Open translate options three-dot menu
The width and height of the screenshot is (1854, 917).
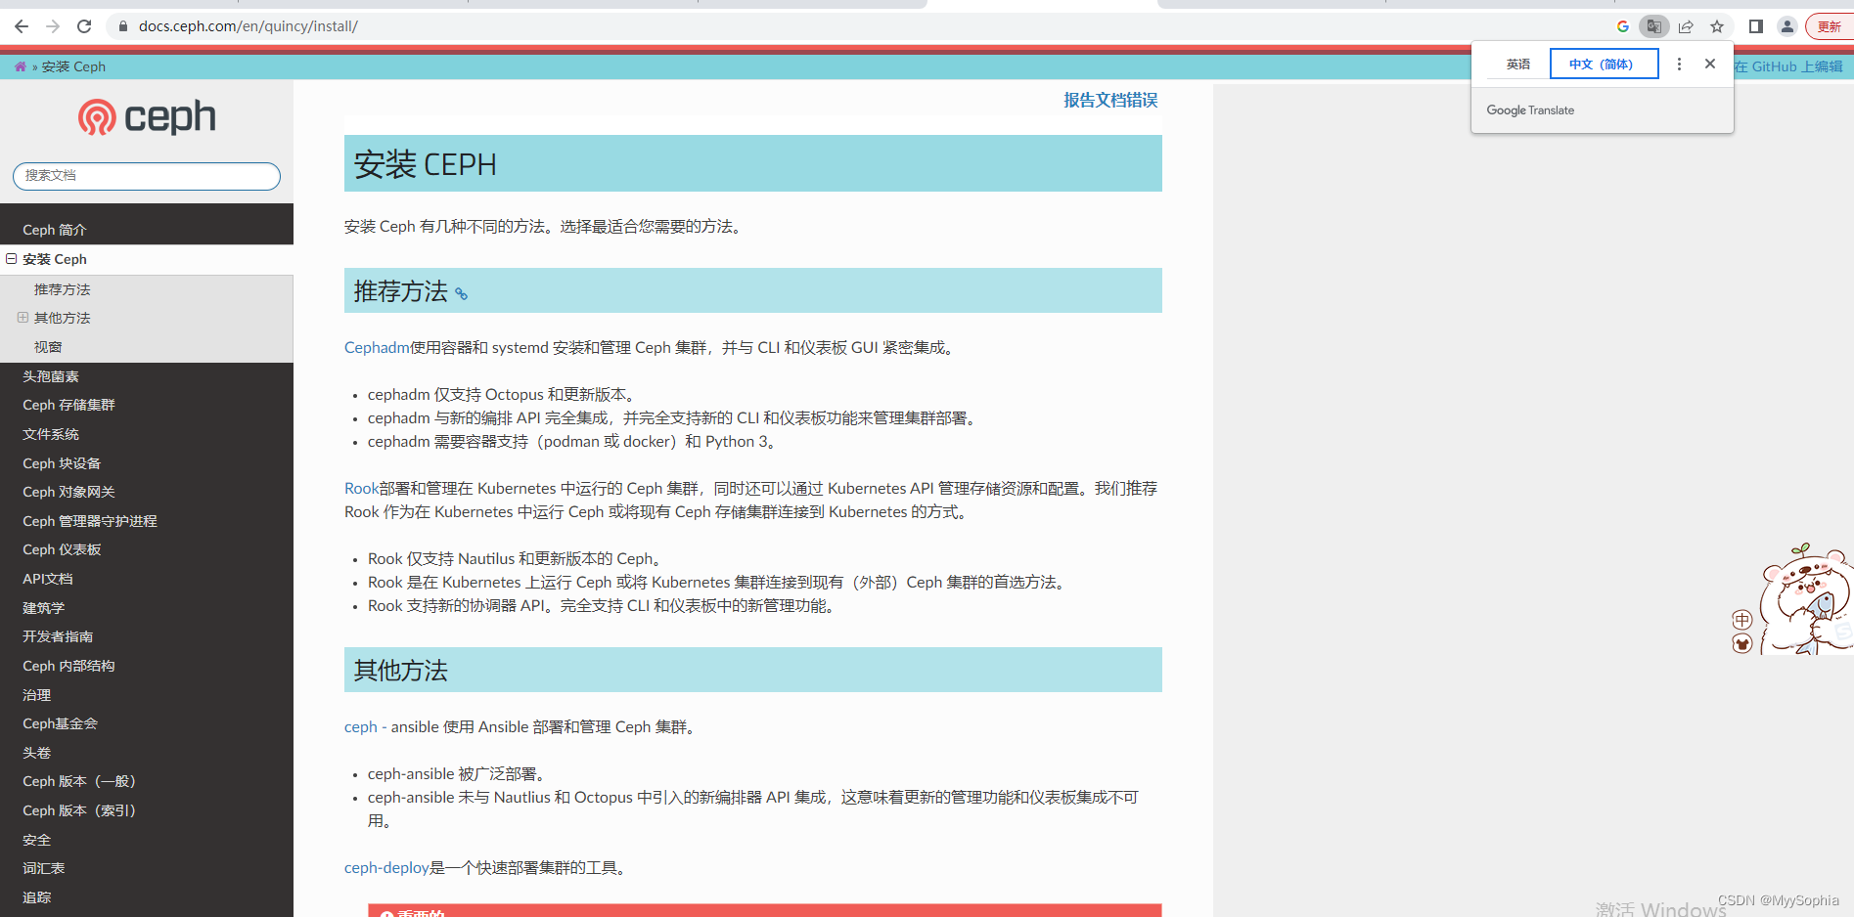pyautogui.click(x=1679, y=64)
